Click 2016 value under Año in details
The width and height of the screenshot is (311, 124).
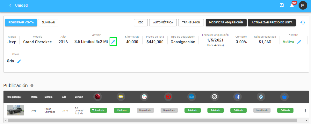coord(63,42)
